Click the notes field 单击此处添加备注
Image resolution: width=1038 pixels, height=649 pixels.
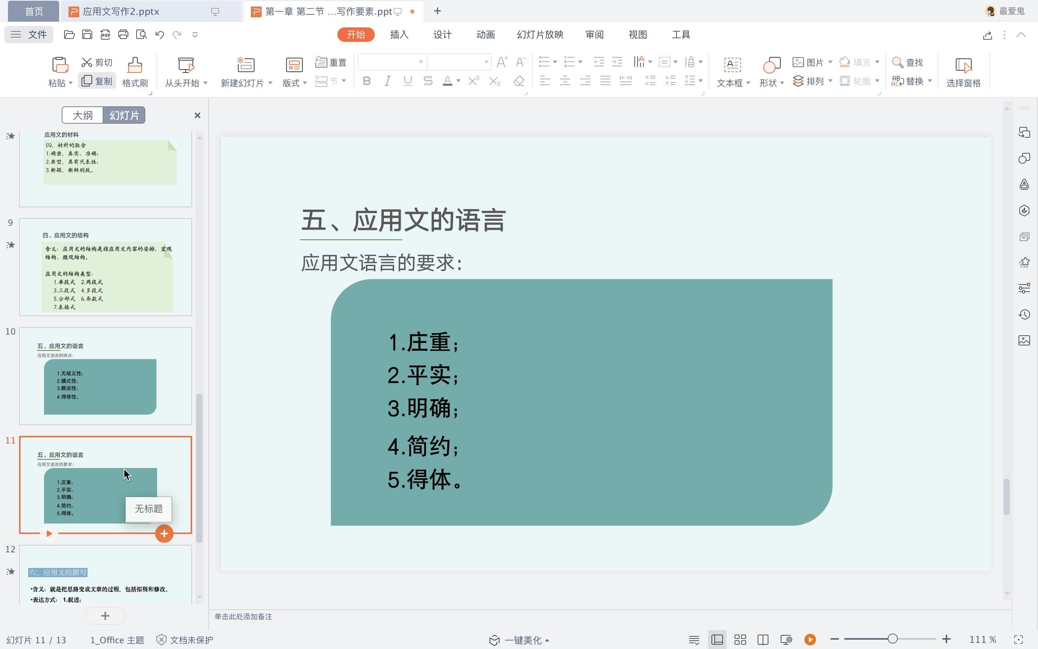(243, 617)
